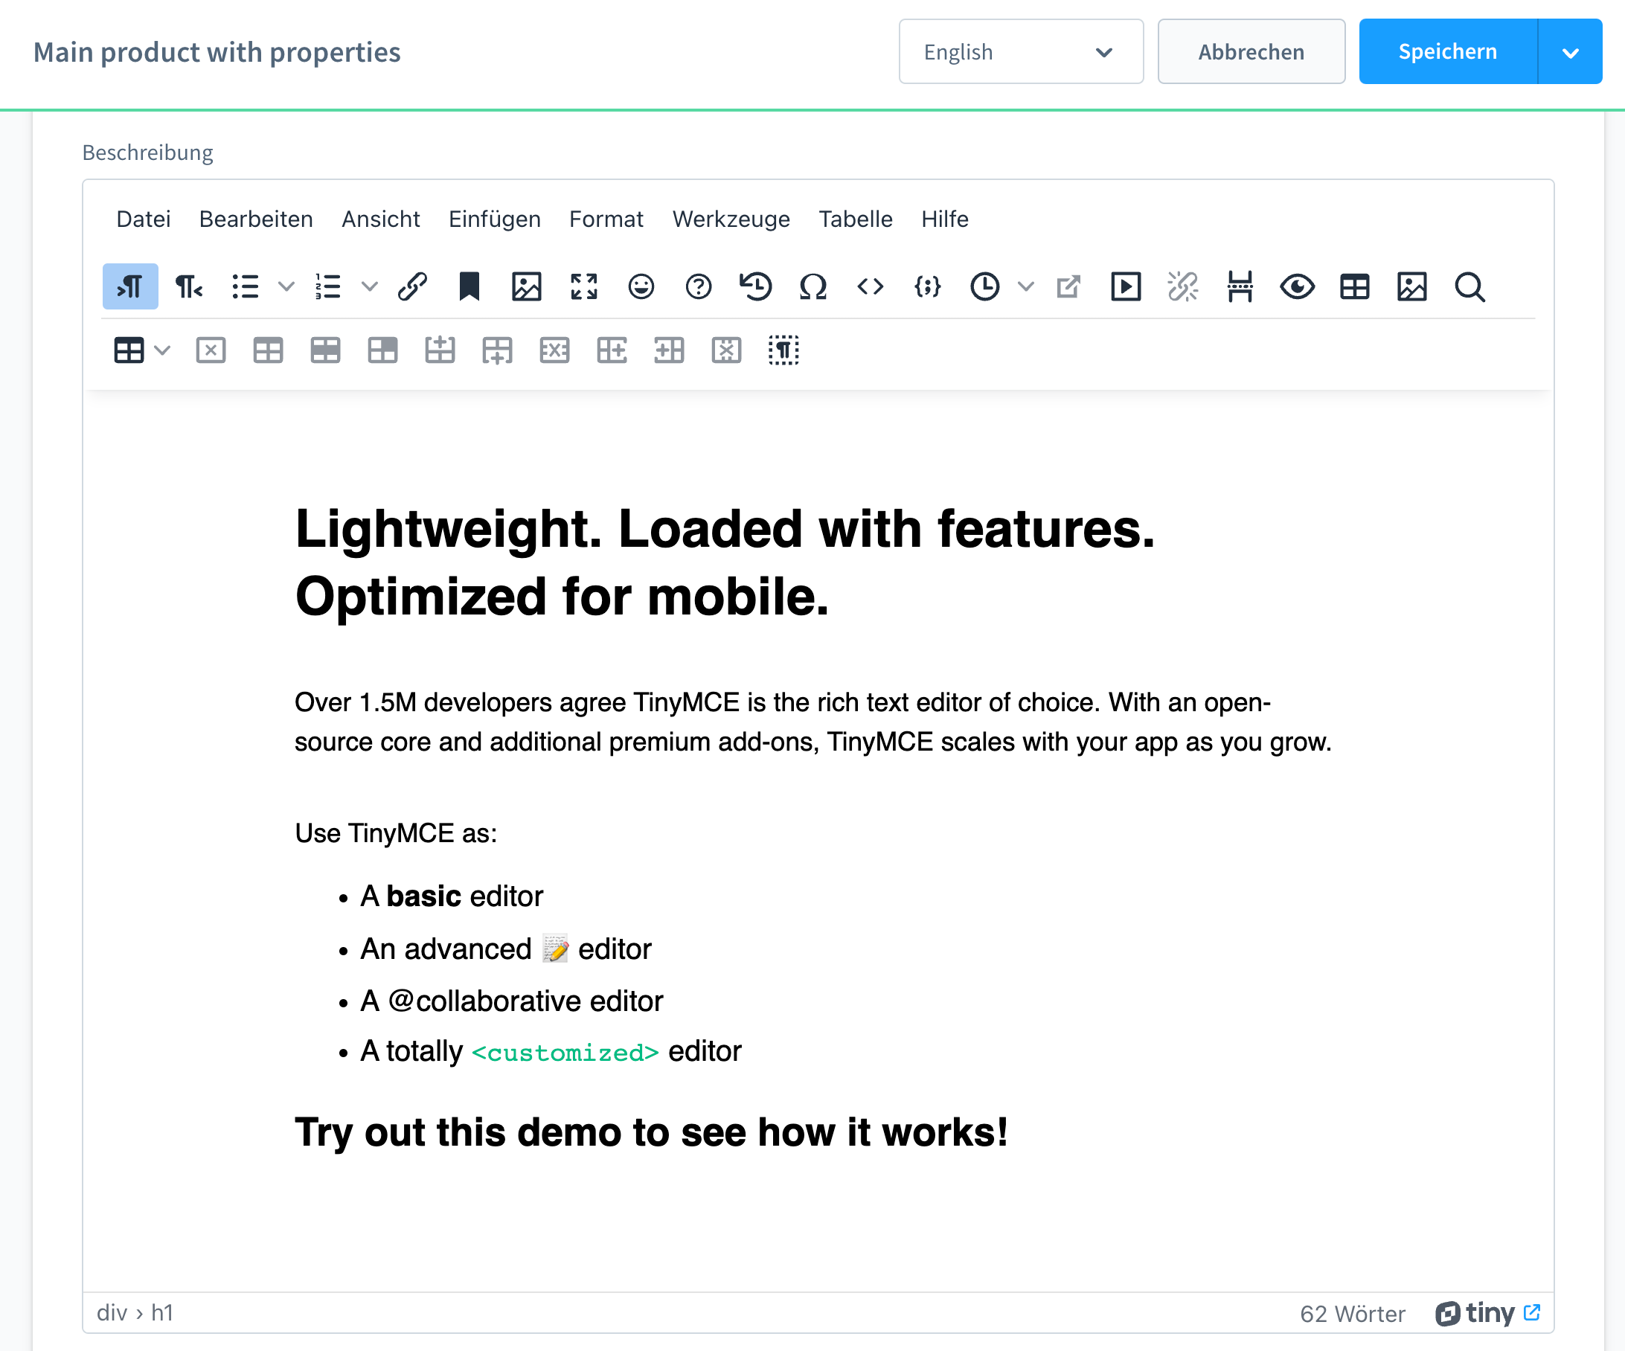Insert an anchor bookmark
Image resolution: width=1625 pixels, height=1351 pixels.
point(469,286)
